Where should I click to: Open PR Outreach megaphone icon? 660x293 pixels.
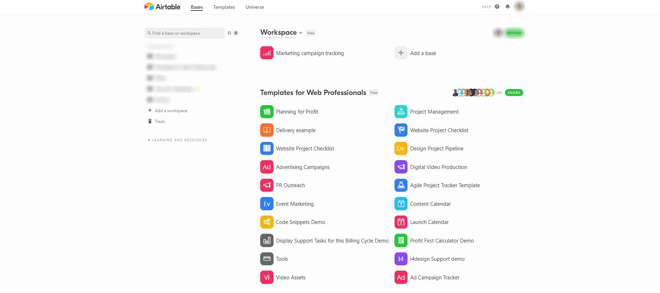(267, 185)
